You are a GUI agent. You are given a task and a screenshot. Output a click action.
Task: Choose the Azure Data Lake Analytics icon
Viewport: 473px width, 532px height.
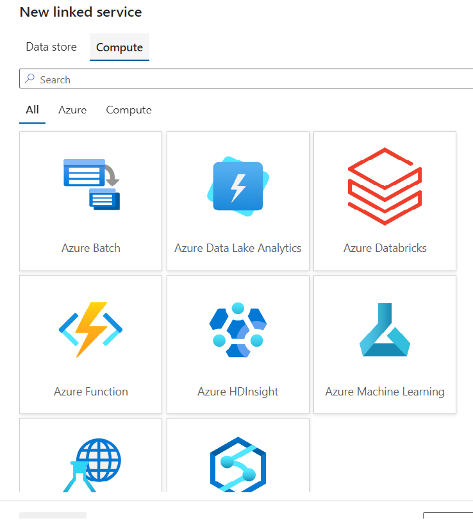coord(238,187)
